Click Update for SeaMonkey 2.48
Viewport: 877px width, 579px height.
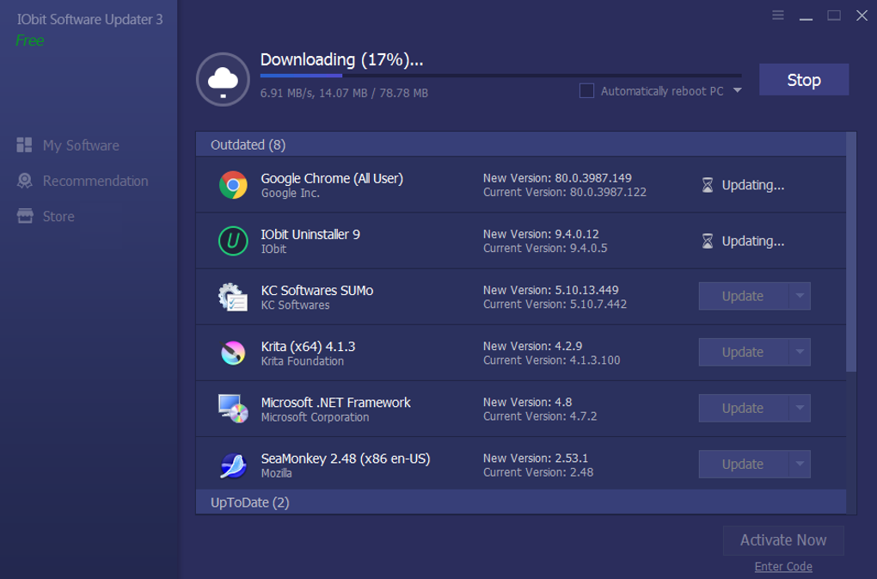(x=744, y=464)
